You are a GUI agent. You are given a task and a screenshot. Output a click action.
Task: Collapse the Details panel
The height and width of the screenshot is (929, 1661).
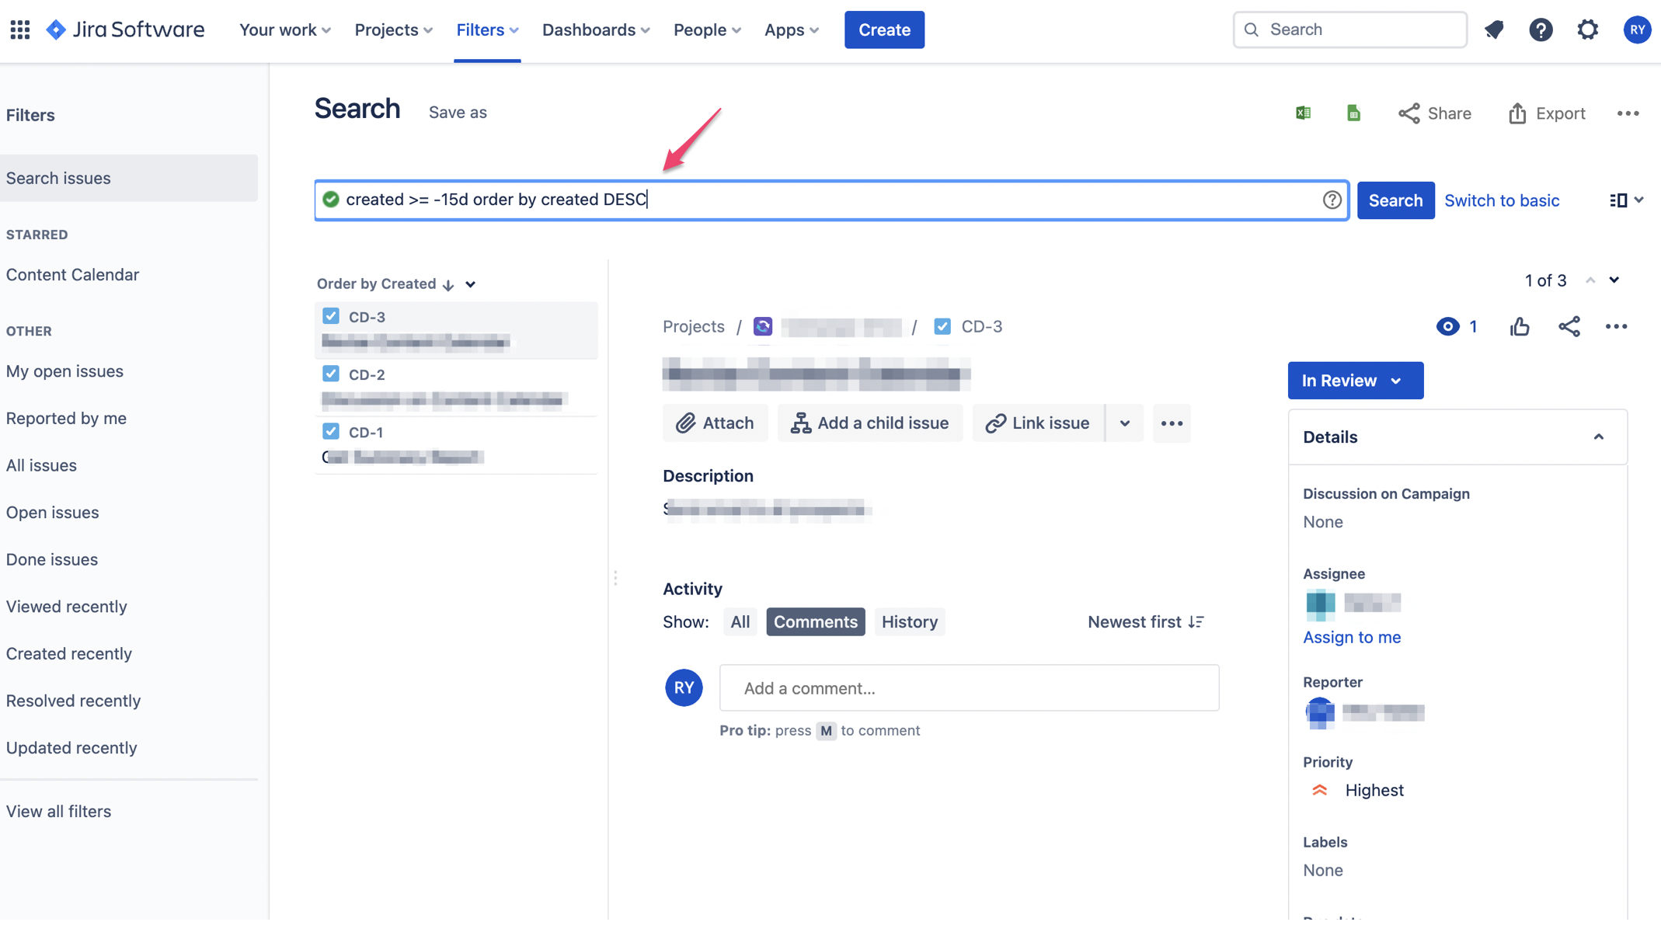[1598, 437]
